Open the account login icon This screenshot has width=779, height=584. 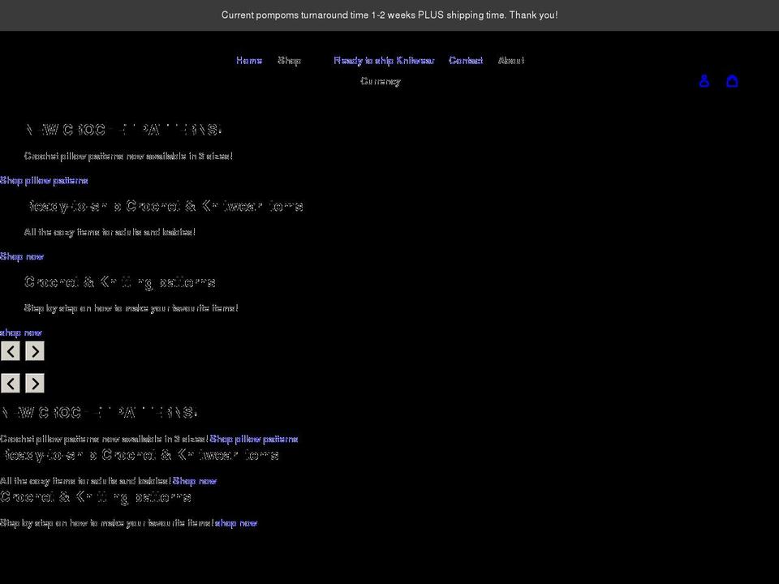(704, 81)
